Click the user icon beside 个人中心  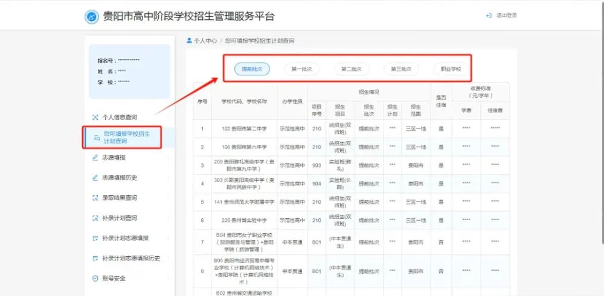pyautogui.click(x=190, y=41)
